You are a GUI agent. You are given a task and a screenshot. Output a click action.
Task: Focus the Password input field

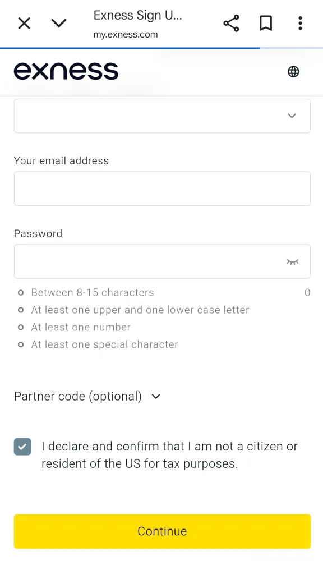point(162,261)
